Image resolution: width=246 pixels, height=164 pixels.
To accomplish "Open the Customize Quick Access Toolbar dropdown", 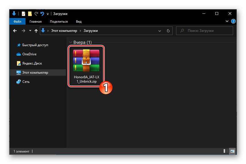I will click(x=48, y=14).
